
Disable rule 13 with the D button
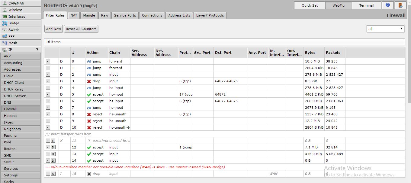[x=53, y=154]
